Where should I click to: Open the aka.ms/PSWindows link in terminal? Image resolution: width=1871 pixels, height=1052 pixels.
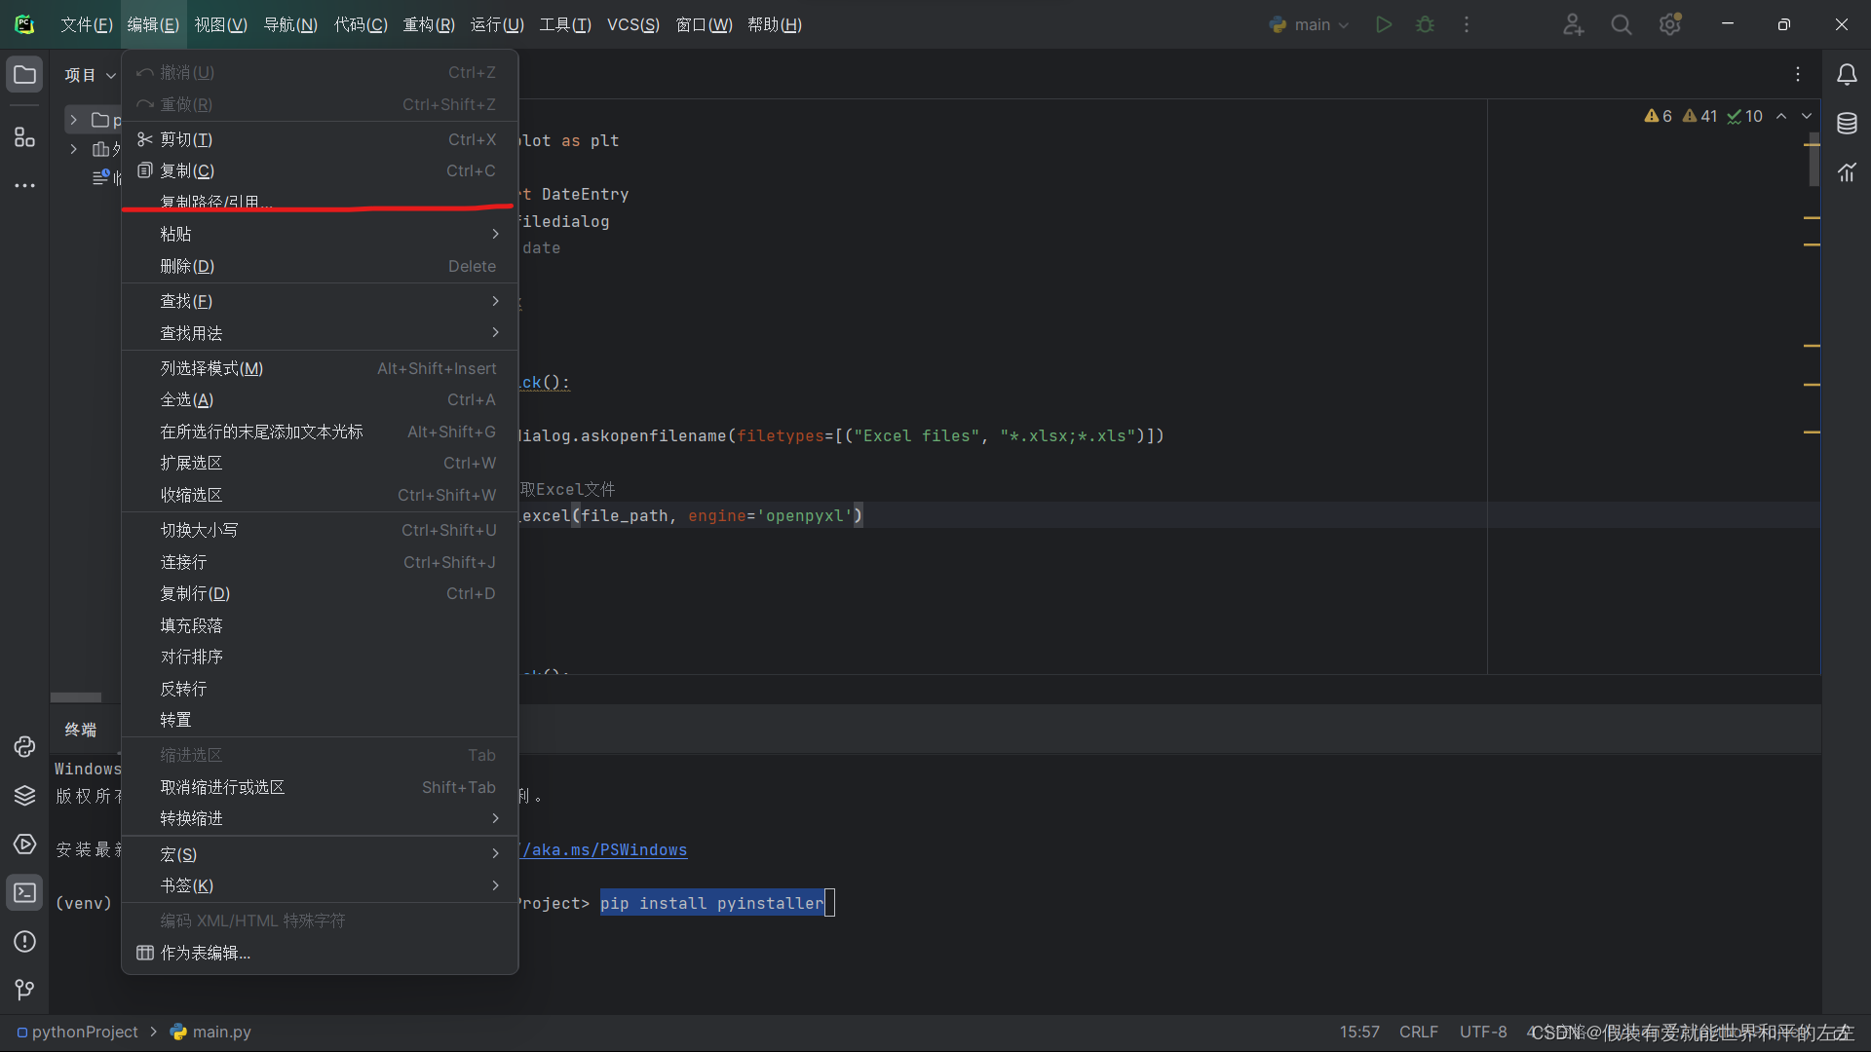point(604,849)
